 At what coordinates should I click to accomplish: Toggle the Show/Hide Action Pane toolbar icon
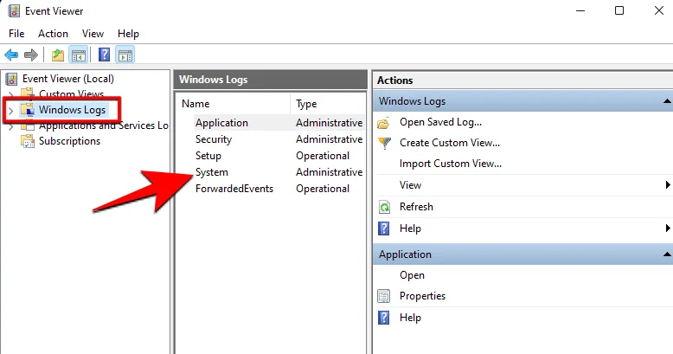[125, 55]
